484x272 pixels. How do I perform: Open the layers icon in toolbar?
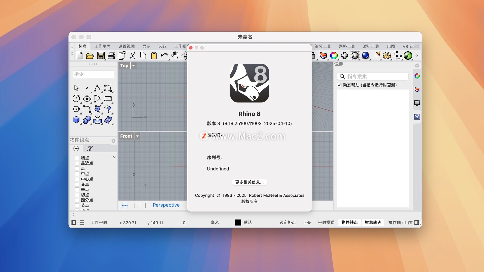point(323,55)
